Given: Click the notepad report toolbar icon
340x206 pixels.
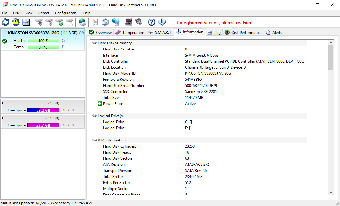Looking at the screenshot, I should [95, 22].
